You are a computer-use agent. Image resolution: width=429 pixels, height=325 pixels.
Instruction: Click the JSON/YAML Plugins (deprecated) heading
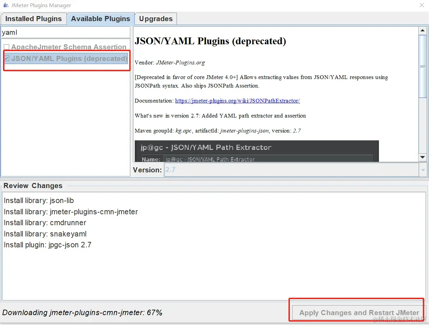210,41
